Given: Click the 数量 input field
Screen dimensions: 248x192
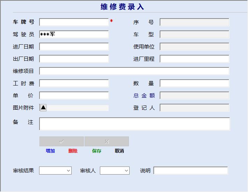Looking at the screenshot, I should tap(195, 83).
